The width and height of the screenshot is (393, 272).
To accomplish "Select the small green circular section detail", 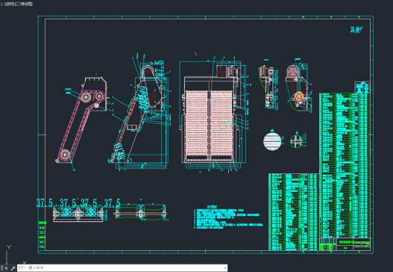I will pos(297,141).
